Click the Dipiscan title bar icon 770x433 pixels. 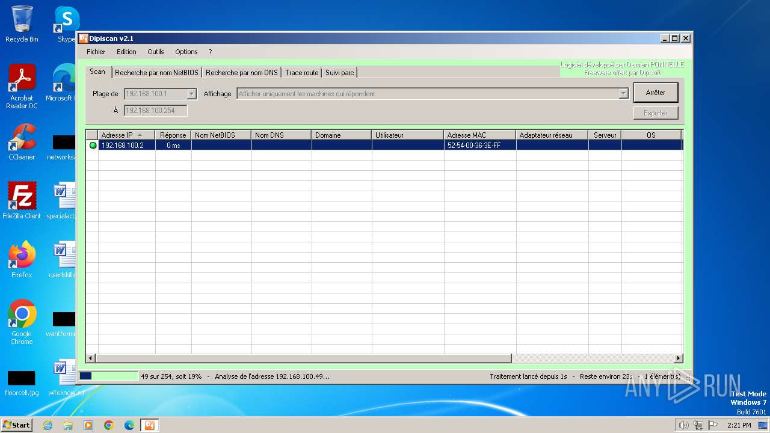tap(84, 38)
